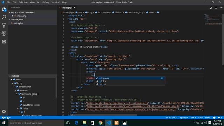
Task: Change line endings via CRLF entry
Action: pyautogui.click(x=201, y=118)
